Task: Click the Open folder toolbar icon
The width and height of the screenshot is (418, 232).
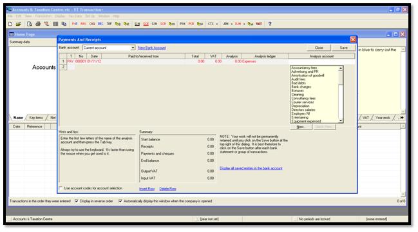Action: tap(18, 24)
